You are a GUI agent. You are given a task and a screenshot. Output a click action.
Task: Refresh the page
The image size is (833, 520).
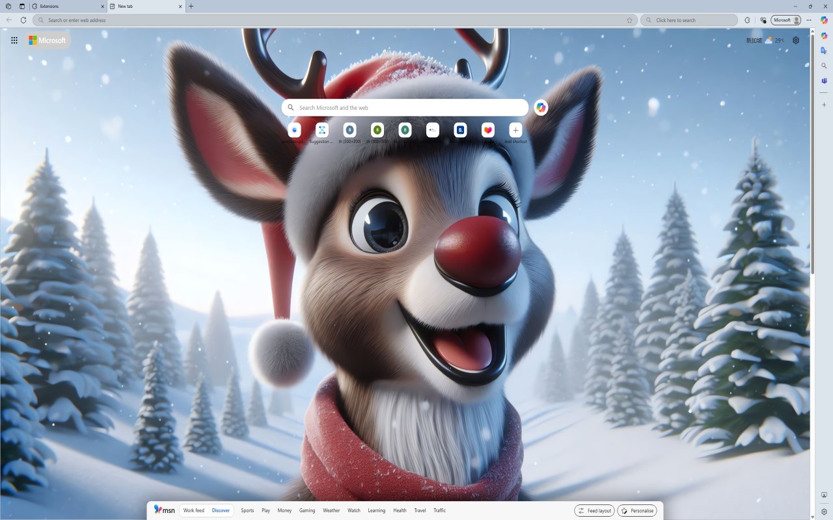click(23, 20)
